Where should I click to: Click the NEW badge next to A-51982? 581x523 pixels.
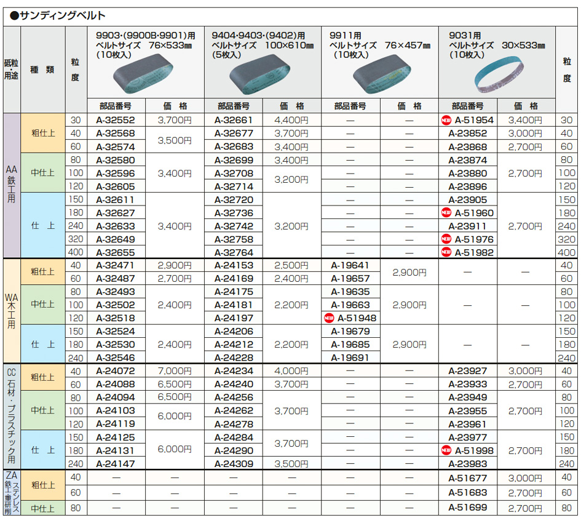tap(446, 252)
